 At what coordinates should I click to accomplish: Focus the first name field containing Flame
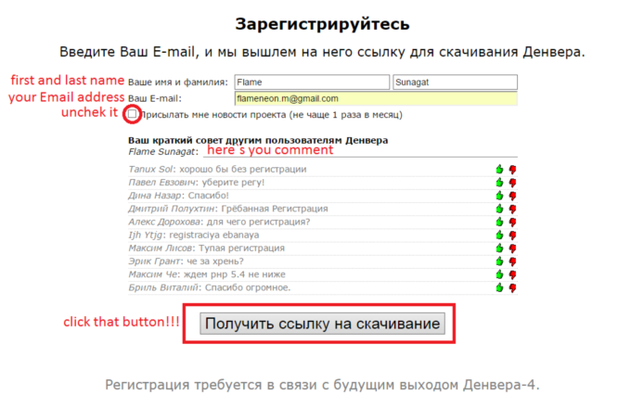click(312, 82)
